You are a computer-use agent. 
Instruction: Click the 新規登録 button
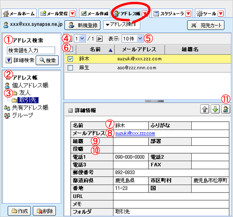(x=83, y=25)
